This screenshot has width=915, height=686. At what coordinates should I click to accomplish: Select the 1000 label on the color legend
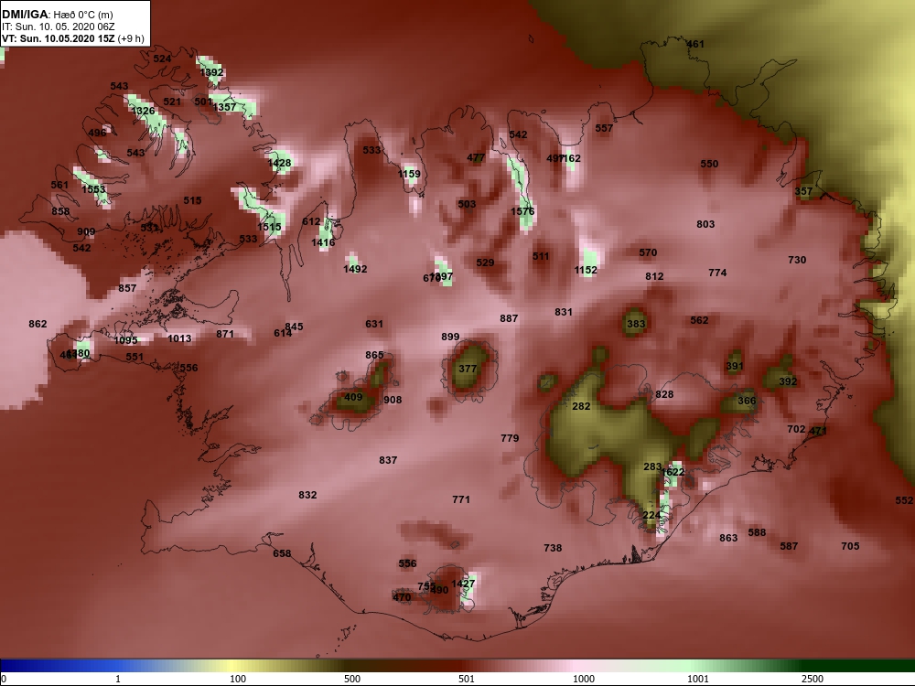pos(584,679)
